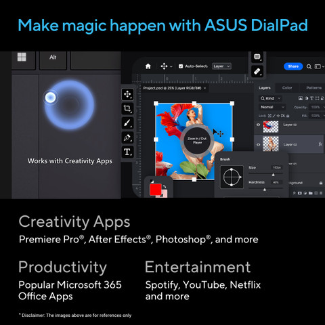Toggle the Auto-Select checkbox

181,66
